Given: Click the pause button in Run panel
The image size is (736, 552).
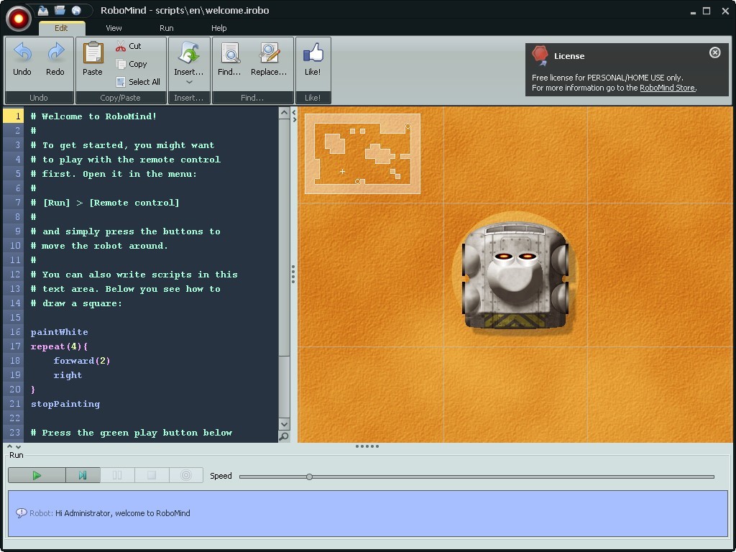Looking at the screenshot, I should (117, 475).
